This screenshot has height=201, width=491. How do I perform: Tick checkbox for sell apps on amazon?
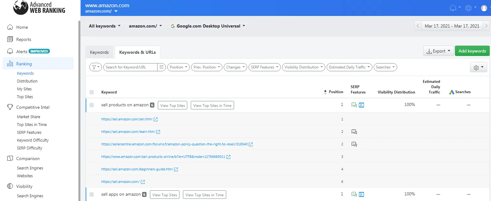92,194
